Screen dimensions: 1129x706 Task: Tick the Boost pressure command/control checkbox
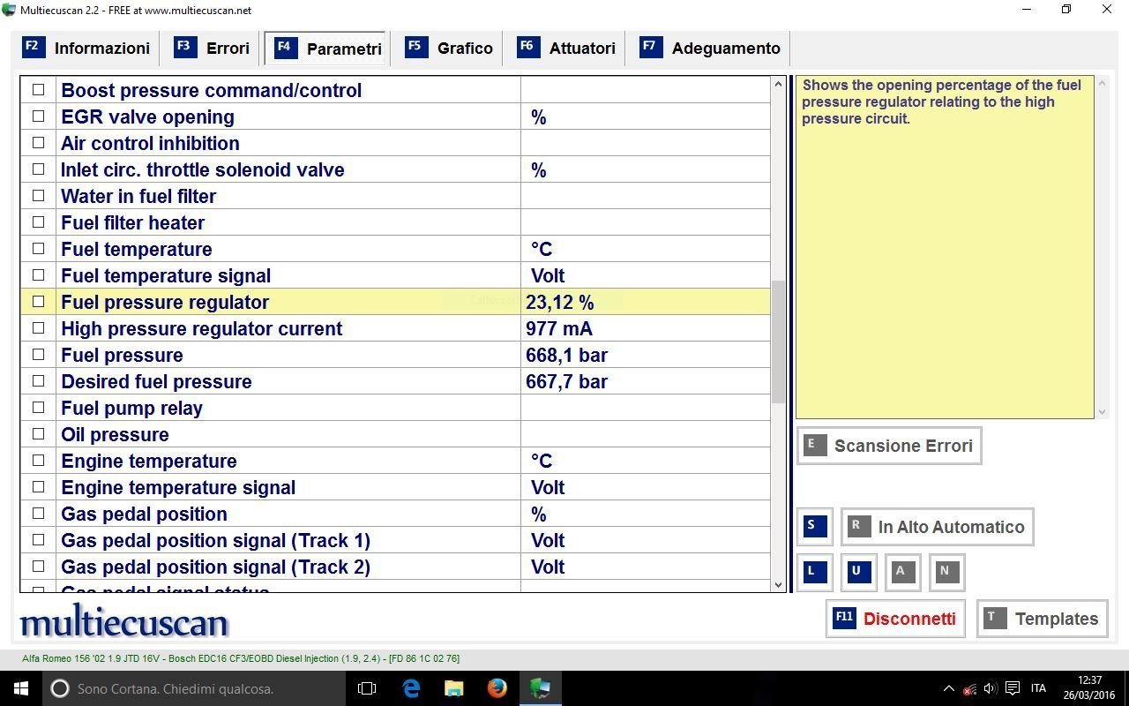click(38, 89)
